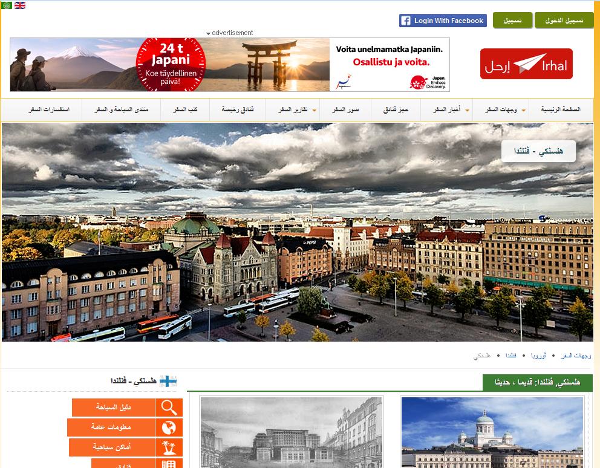Image resolution: width=600 pixels, height=468 pixels.
Task: Click the Finland flag beside Helsinki heading
Action: pos(168,381)
